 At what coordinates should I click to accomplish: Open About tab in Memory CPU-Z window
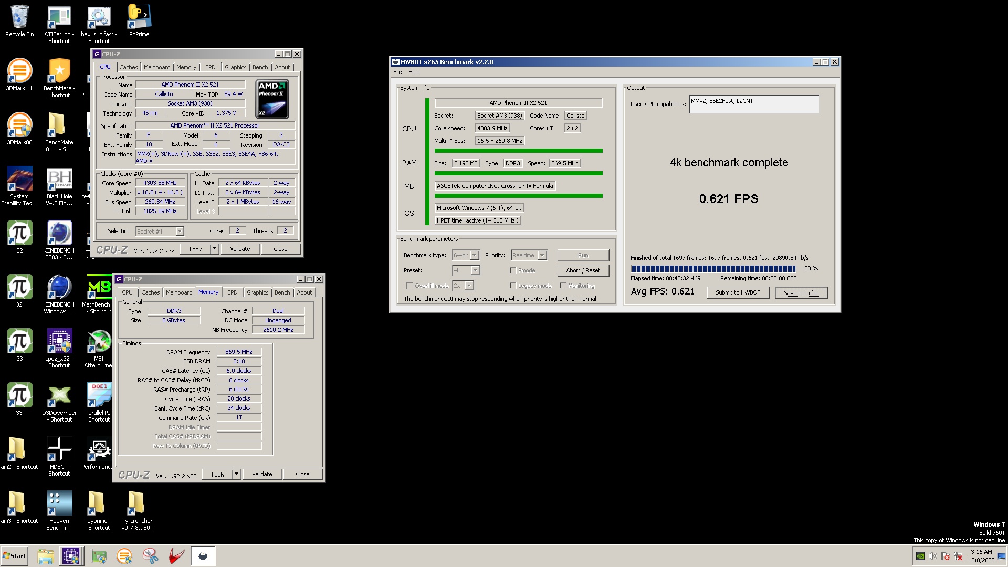[x=304, y=292]
